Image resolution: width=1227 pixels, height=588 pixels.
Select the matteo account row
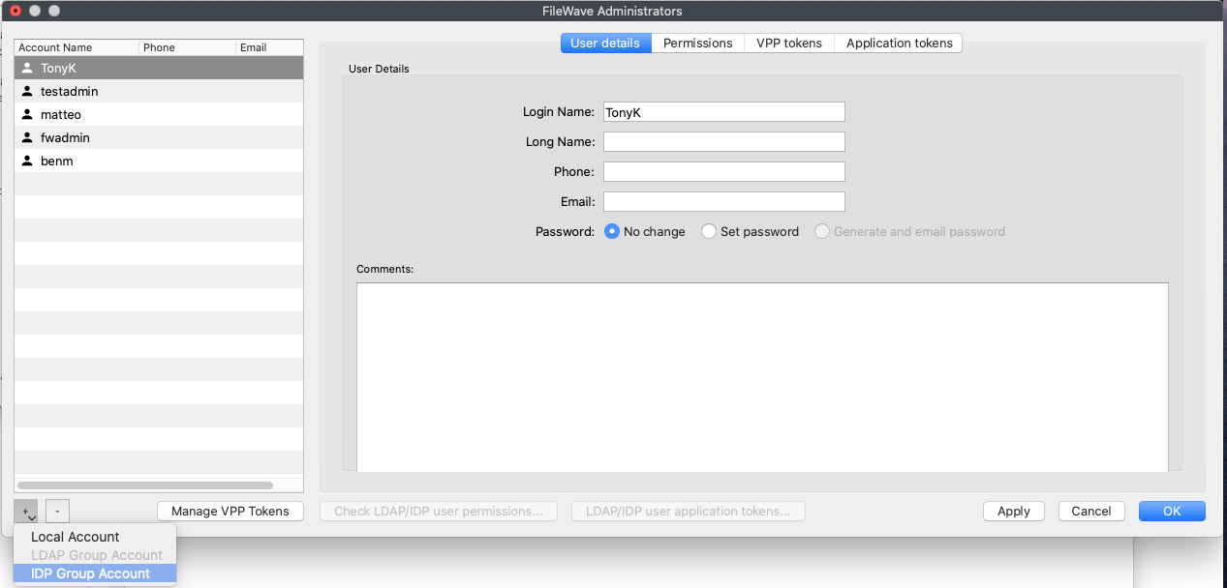[x=159, y=115]
